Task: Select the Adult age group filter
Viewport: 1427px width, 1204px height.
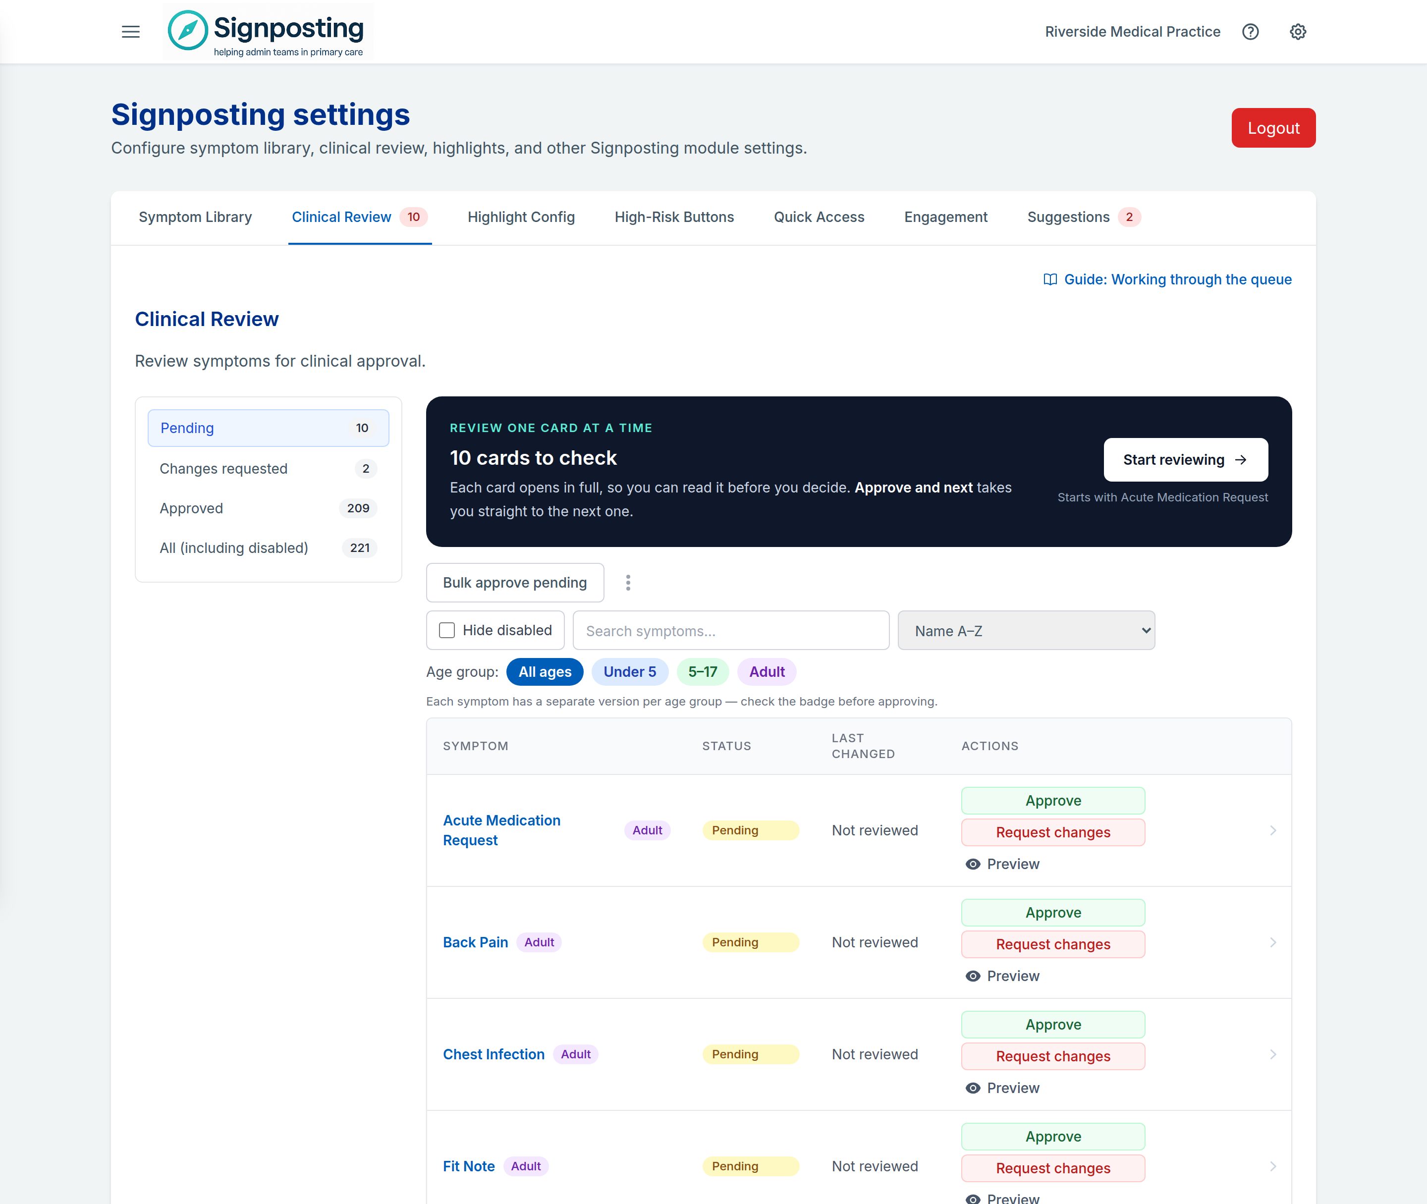Action: tap(767, 672)
